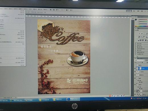Viewport: 148px width, 111px height.
Task: Open the layer blend mode dropdown
Action: [x=139, y=60]
